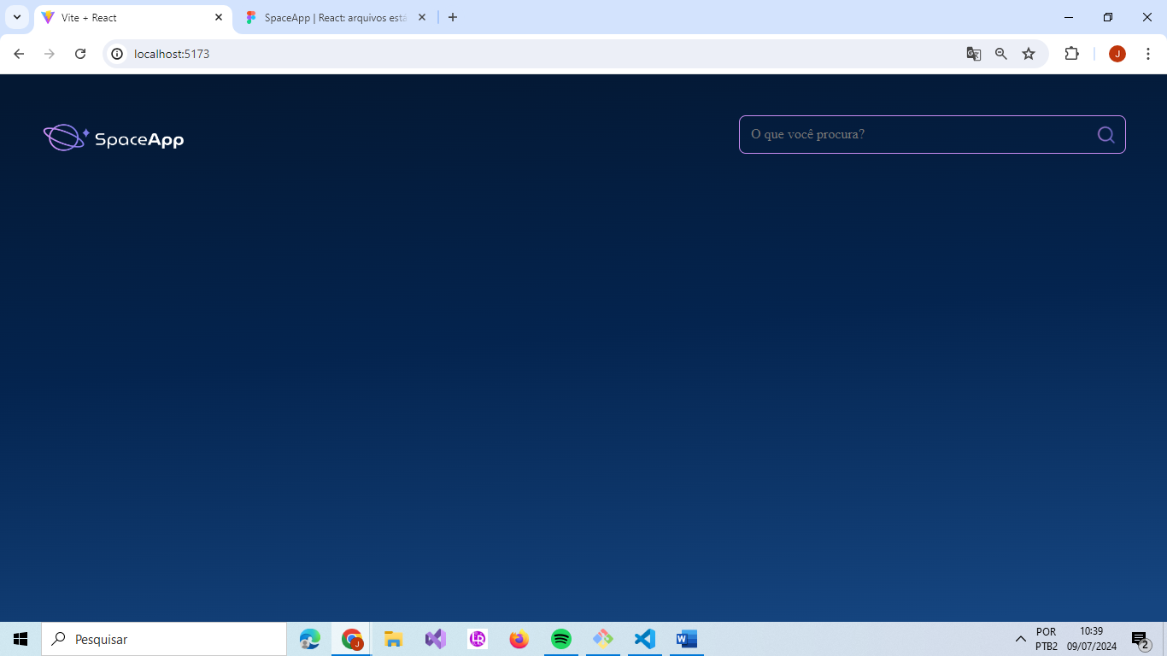The width and height of the screenshot is (1167, 656).
Task: Open the Extensions puzzle icon
Action: coord(1071,54)
